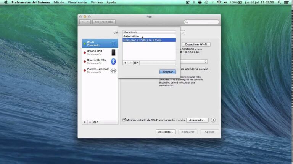Expand the network name popup selector
Viewport: 293px width, 164px height.
pos(206,61)
